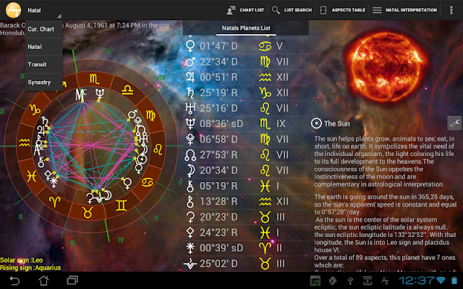Screen dimensions: 463x289
Task: Click Saturn glyph in planets list
Action: tap(190, 92)
